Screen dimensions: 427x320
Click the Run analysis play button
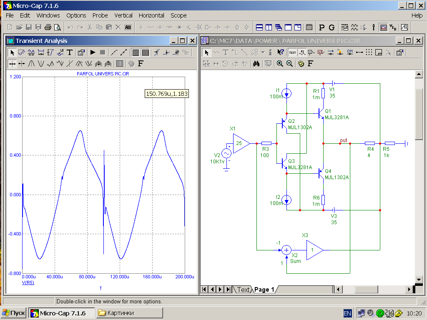click(x=93, y=52)
